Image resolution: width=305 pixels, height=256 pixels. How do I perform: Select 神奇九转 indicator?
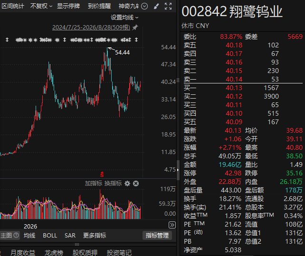click(129, 6)
